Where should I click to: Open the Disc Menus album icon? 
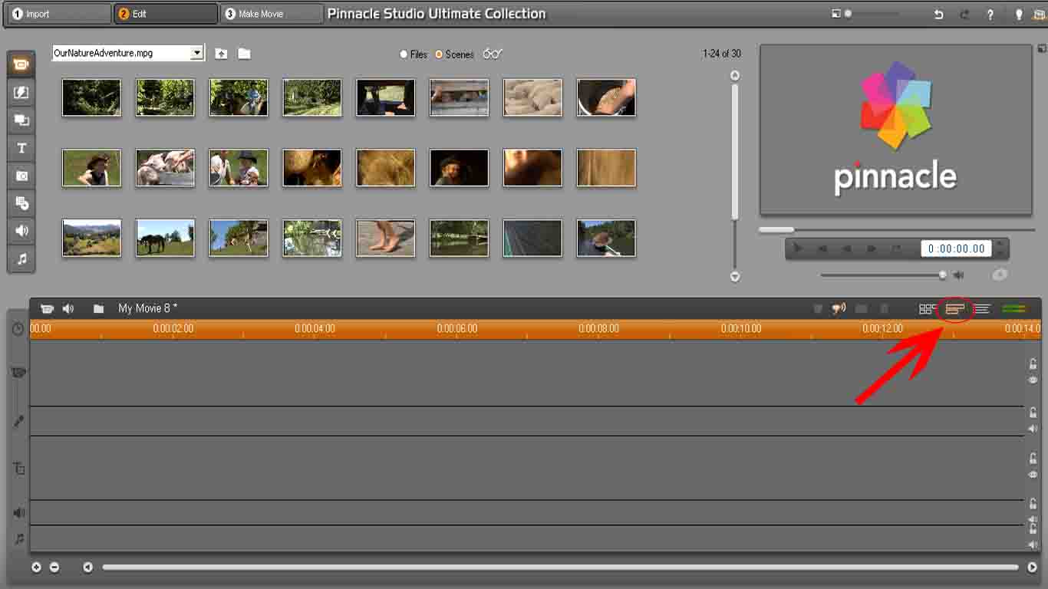point(21,203)
